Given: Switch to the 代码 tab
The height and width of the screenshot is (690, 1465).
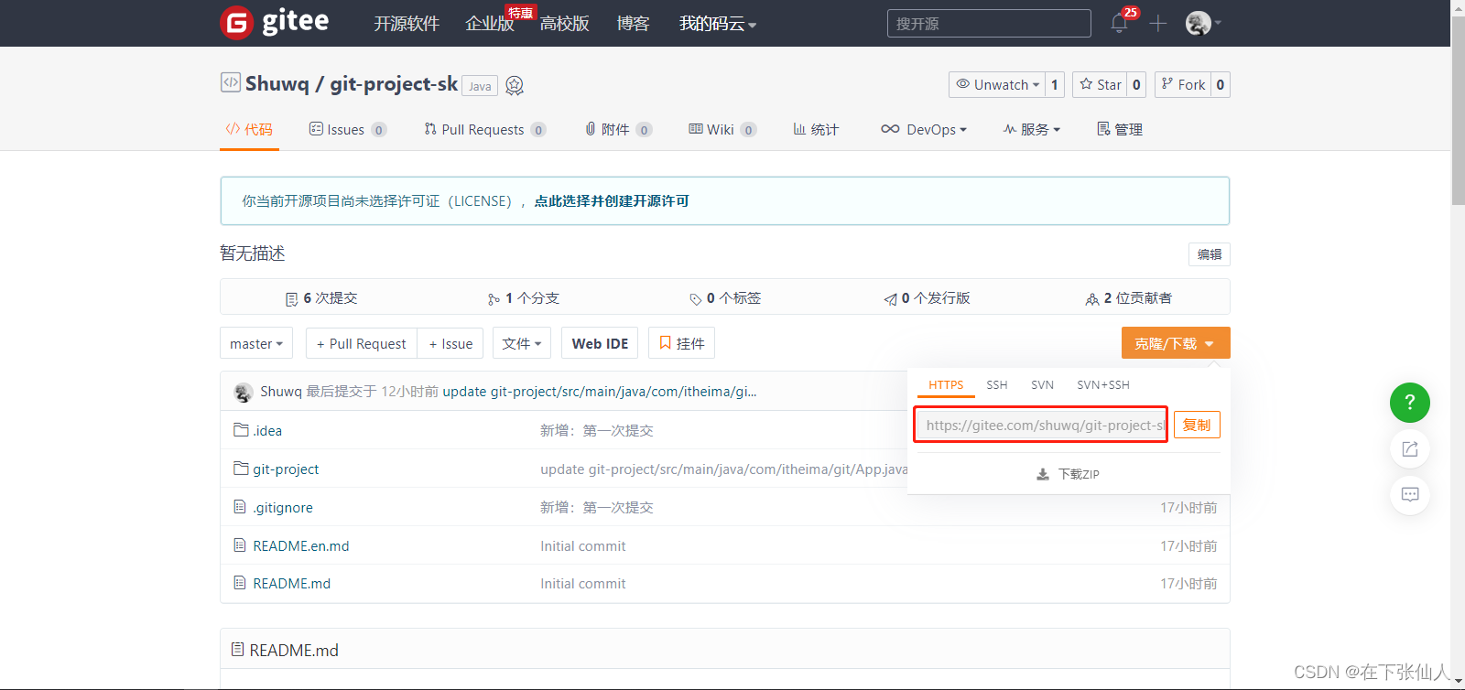Looking at the screenshot, I should pyautogui.click(x=249, y=129).
